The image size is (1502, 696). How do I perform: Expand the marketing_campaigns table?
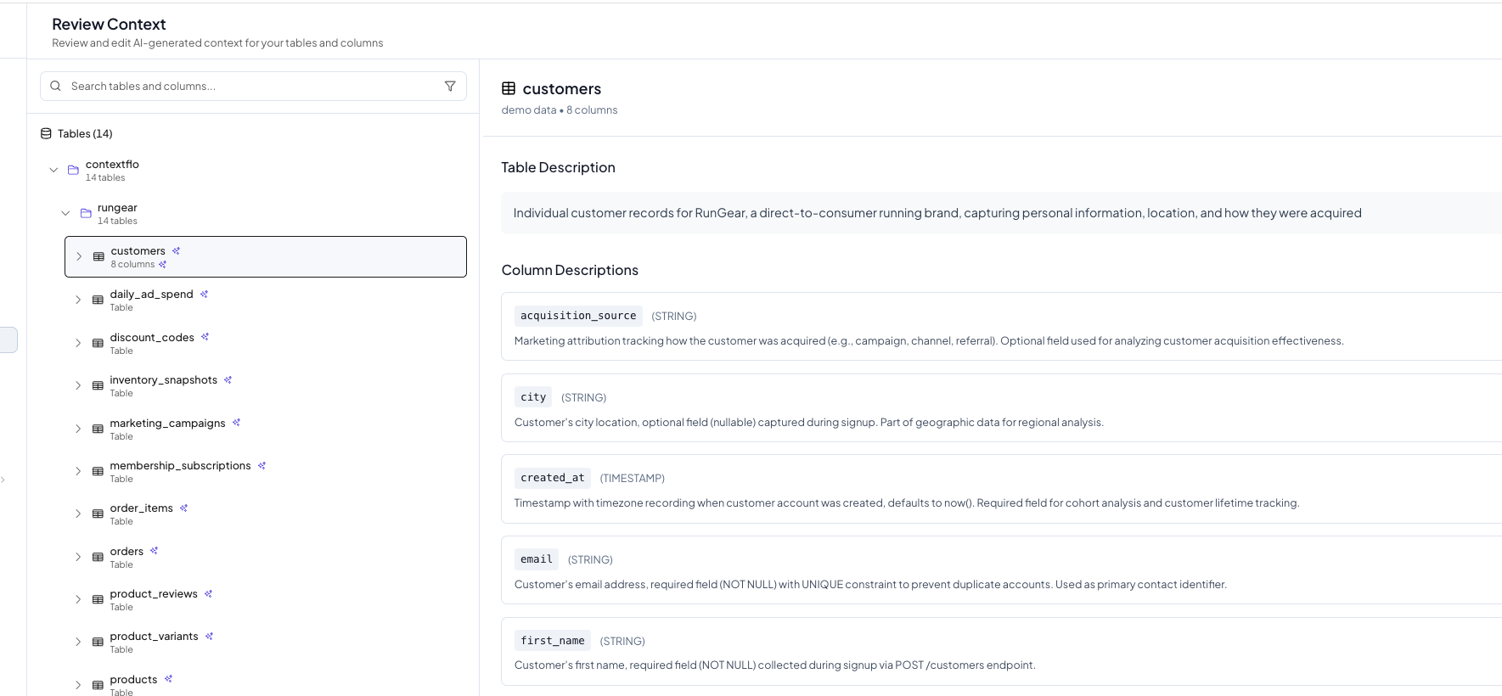tap(78, 429)
